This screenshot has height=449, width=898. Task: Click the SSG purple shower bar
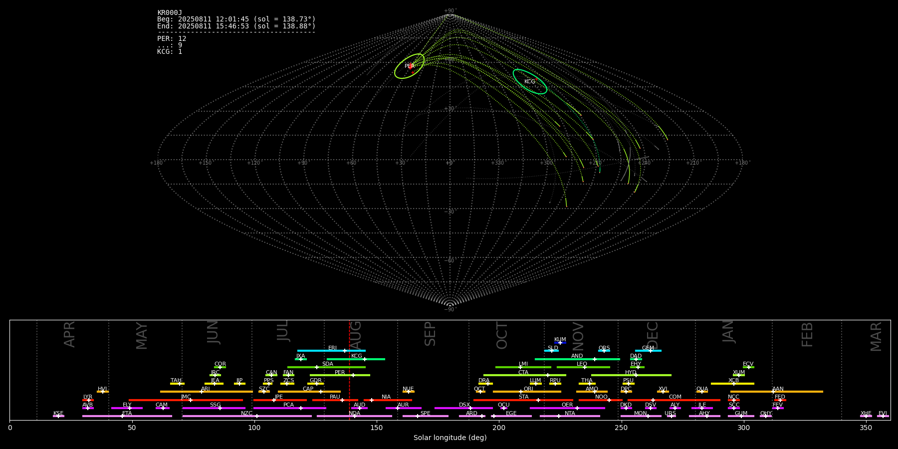point(214,408)
